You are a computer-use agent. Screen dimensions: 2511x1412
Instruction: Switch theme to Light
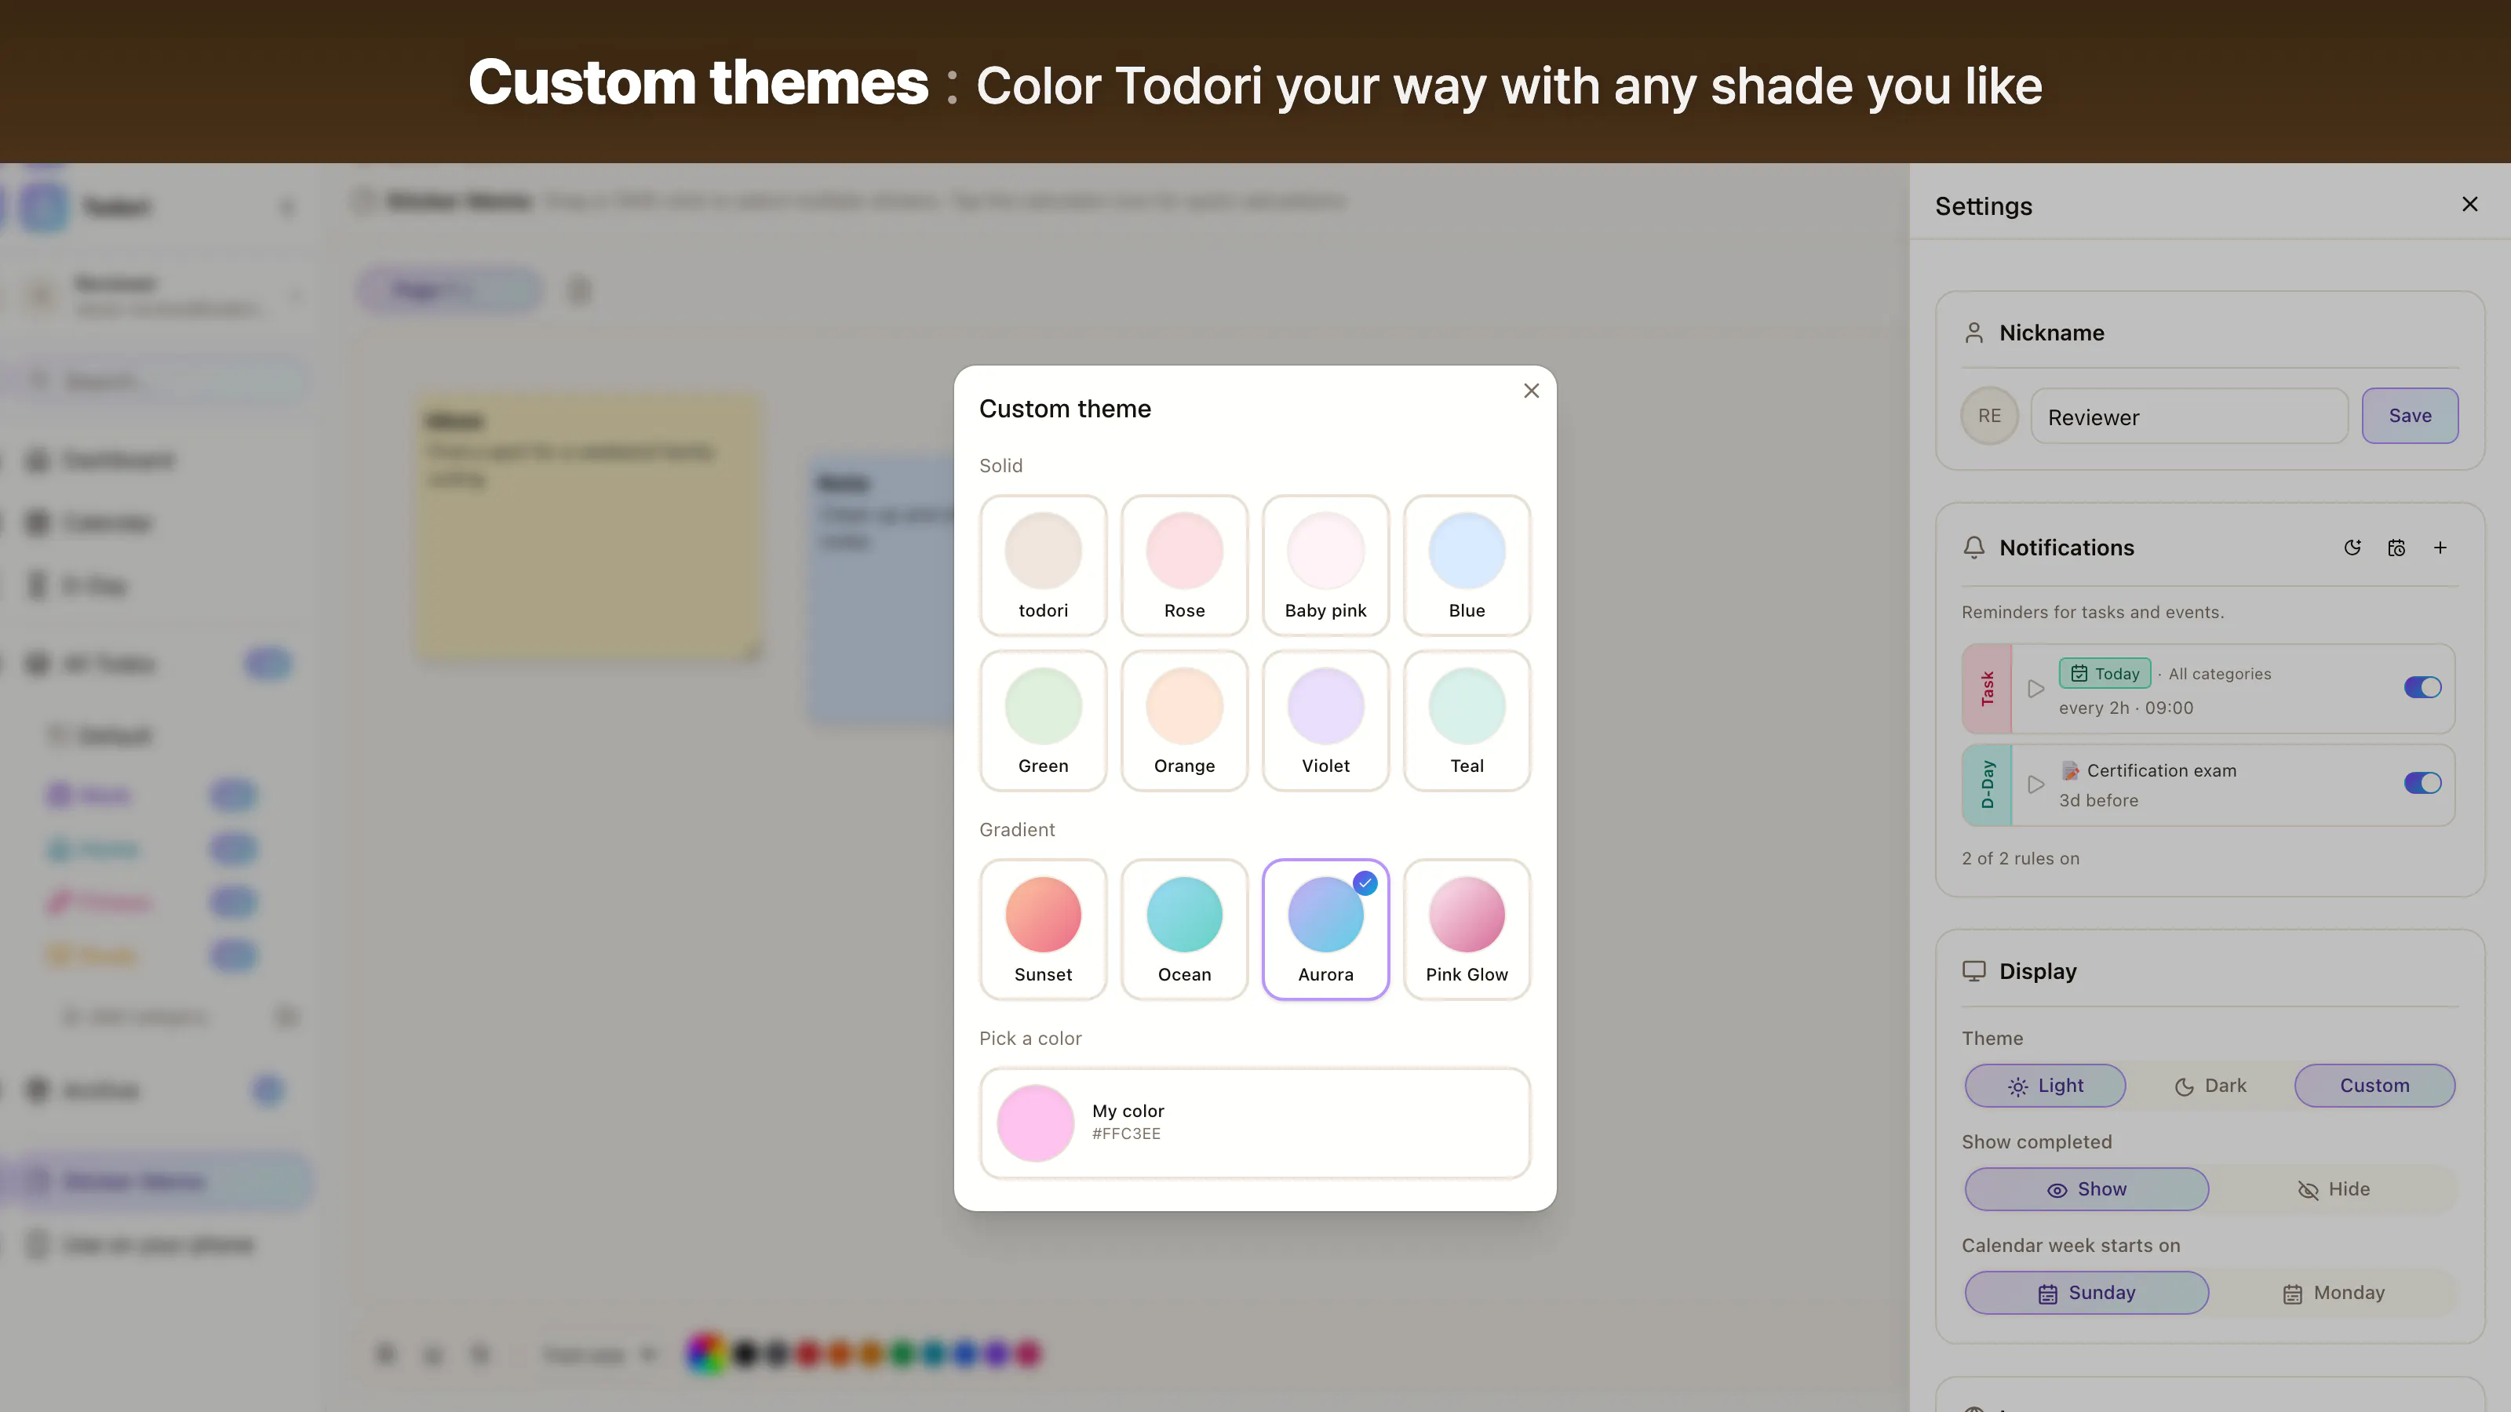[2045, 1086]
